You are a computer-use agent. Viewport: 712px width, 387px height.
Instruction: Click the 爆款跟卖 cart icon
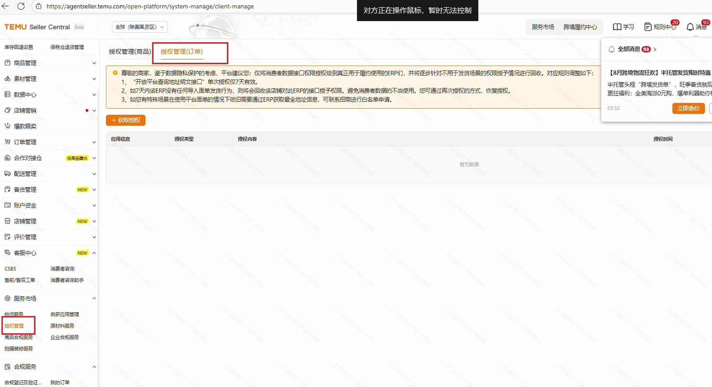[8, 126]
